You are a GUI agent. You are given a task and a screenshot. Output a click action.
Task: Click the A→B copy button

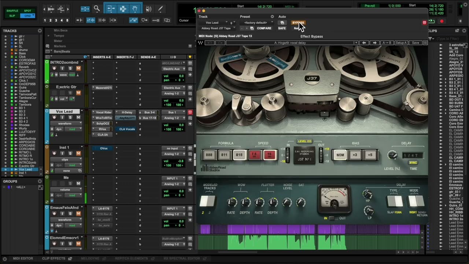click(x=387, y=43)
